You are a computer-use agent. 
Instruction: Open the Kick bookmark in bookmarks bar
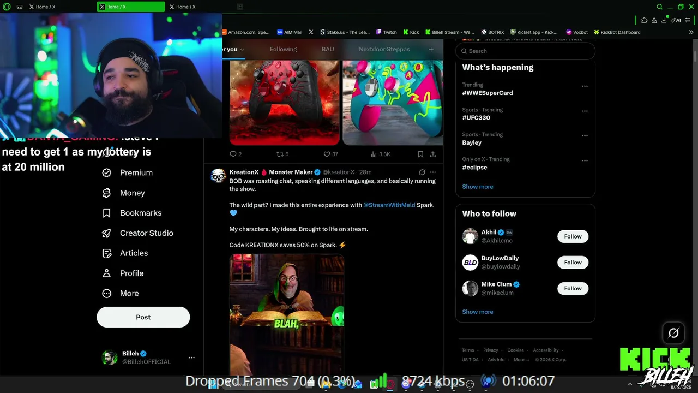(411, 32)
